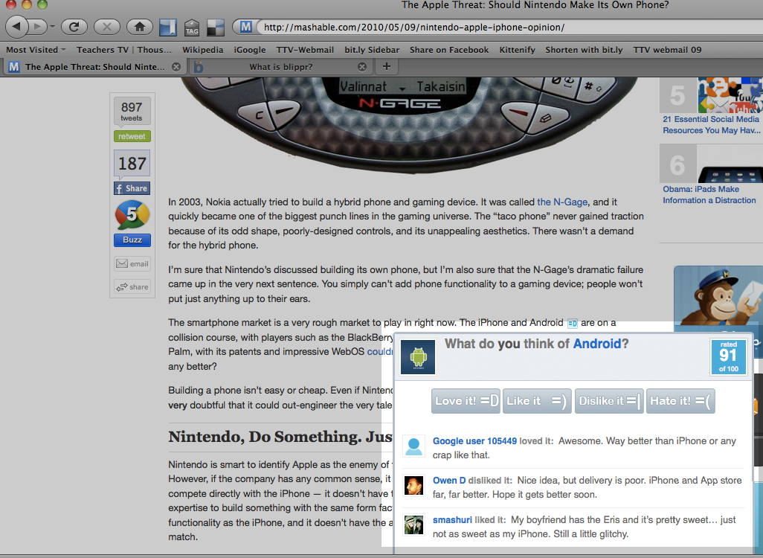Reload the page with the refresh button
The height and width of the screenshot is (558, 763).
(74, 26)
